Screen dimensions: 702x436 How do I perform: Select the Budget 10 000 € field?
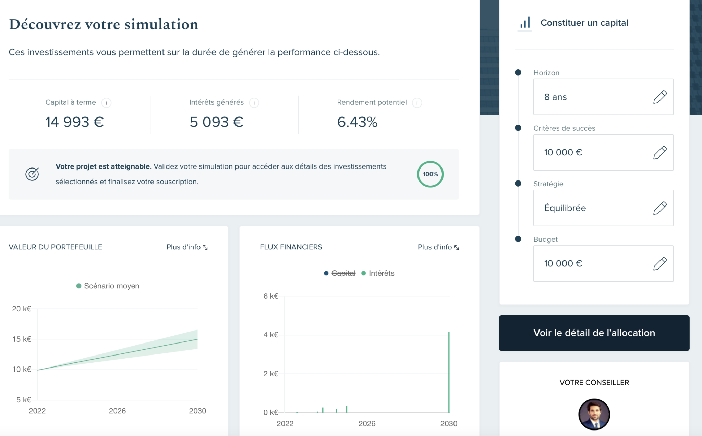click(x=603, y=263)
